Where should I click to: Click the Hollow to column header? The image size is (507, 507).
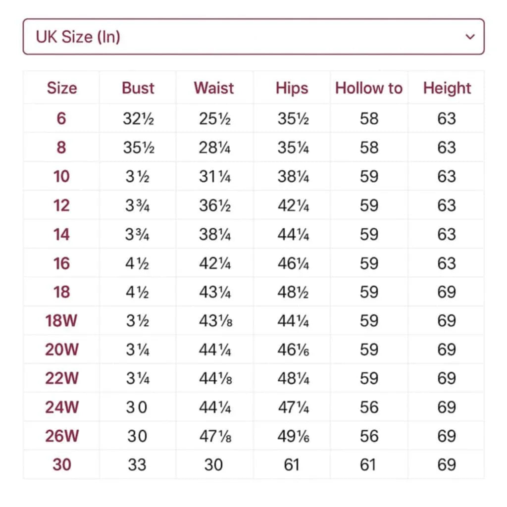369,88
